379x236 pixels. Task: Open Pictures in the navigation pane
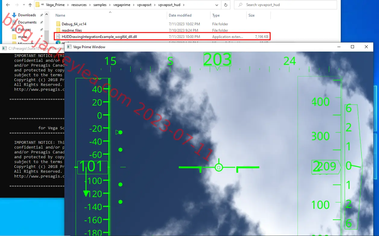coord(24,30)
